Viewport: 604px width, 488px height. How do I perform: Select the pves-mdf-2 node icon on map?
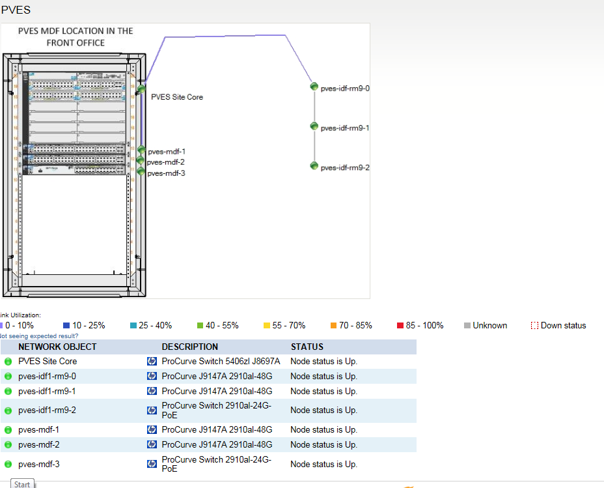tap(140, 160)
